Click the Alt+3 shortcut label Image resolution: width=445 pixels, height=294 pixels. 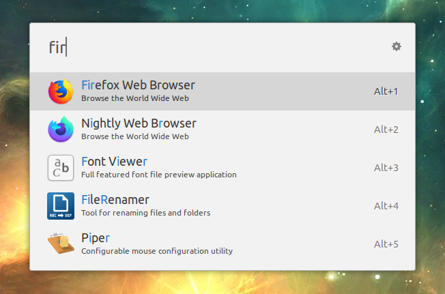[386, 168]
